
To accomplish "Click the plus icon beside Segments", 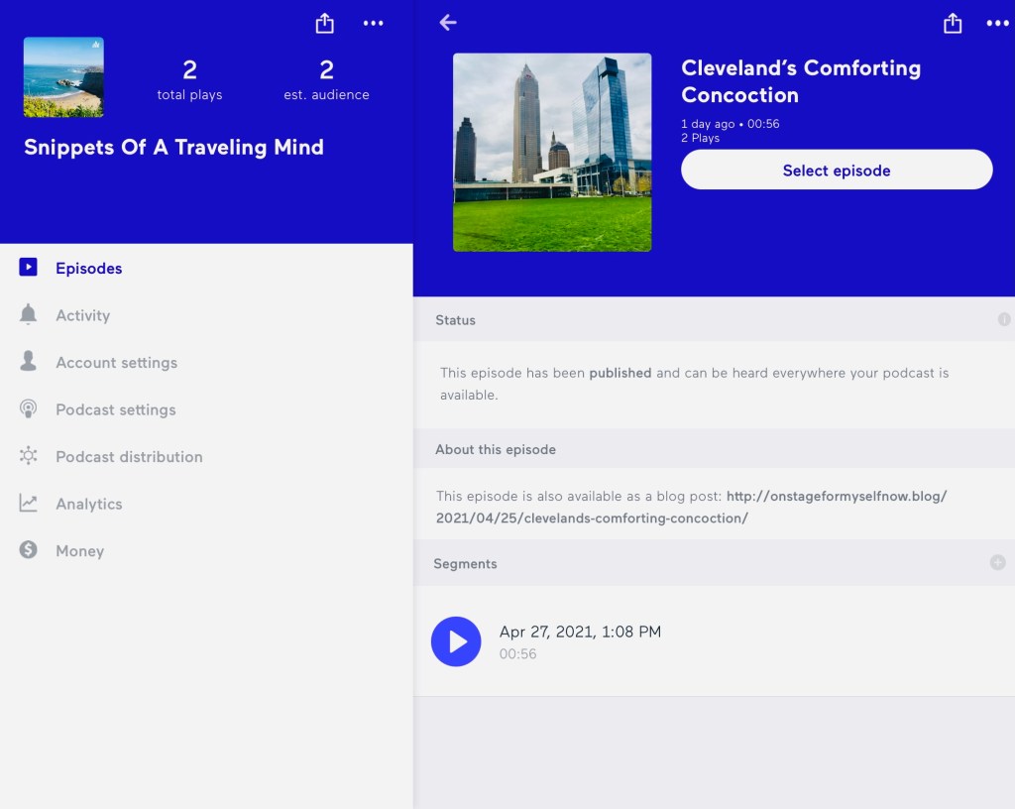I will 997,562.
